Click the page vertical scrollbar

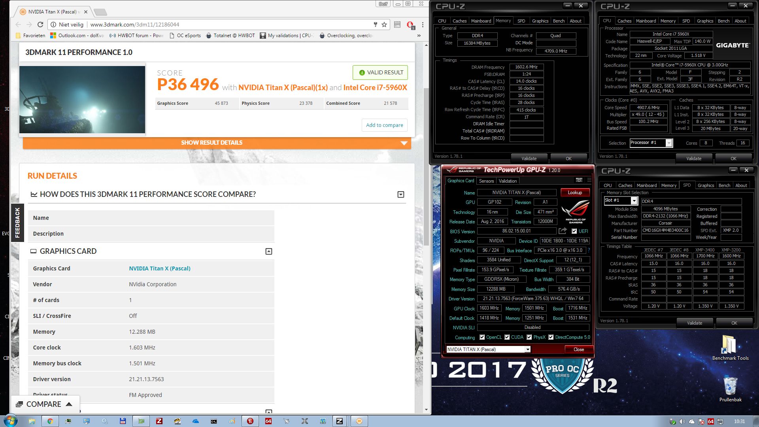(426, 166)
